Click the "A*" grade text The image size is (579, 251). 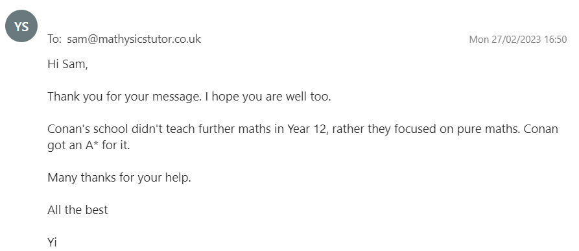(x=92, y=145)
